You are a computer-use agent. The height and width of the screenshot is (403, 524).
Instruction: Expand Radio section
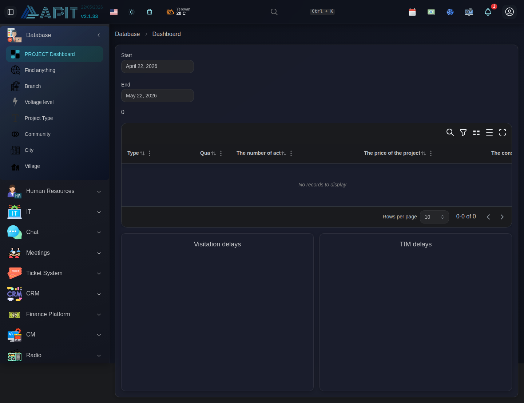coord(55,355)
